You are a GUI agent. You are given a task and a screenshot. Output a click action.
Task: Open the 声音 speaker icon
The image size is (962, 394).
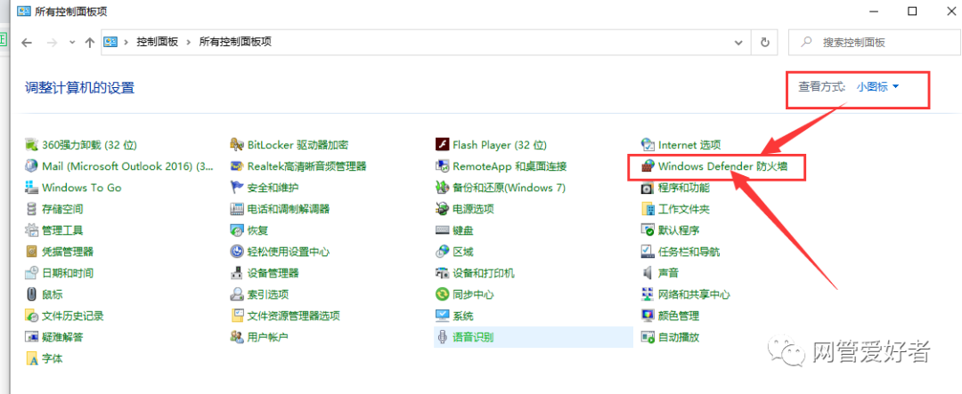648,273
